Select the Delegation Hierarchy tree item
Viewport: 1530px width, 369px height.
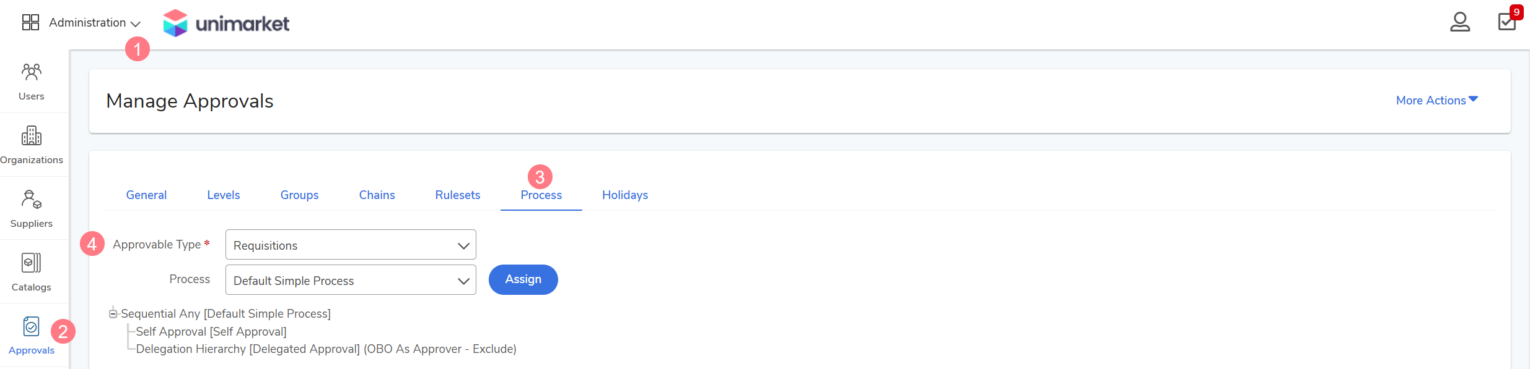[326, 349]
